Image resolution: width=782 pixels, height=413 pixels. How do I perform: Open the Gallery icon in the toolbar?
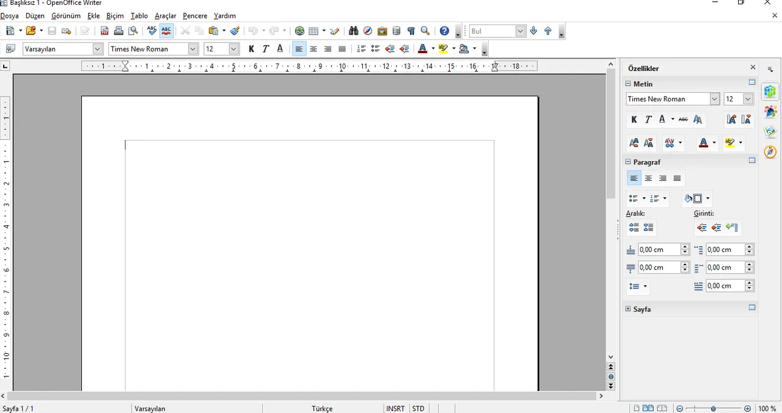382,31
